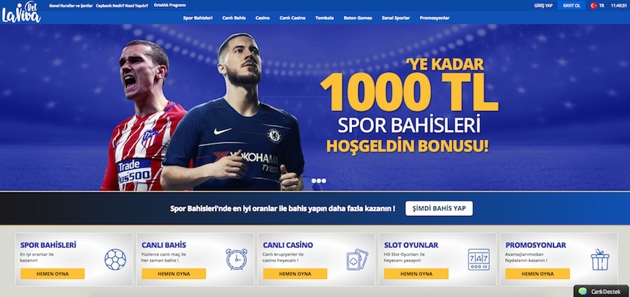The image size is (630, 297).
Task: Click the gift box Promosyonlar icon
Action: coord(600,259)
